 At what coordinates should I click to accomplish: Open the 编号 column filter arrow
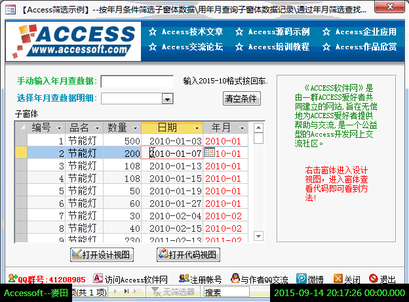click(59, 128)
